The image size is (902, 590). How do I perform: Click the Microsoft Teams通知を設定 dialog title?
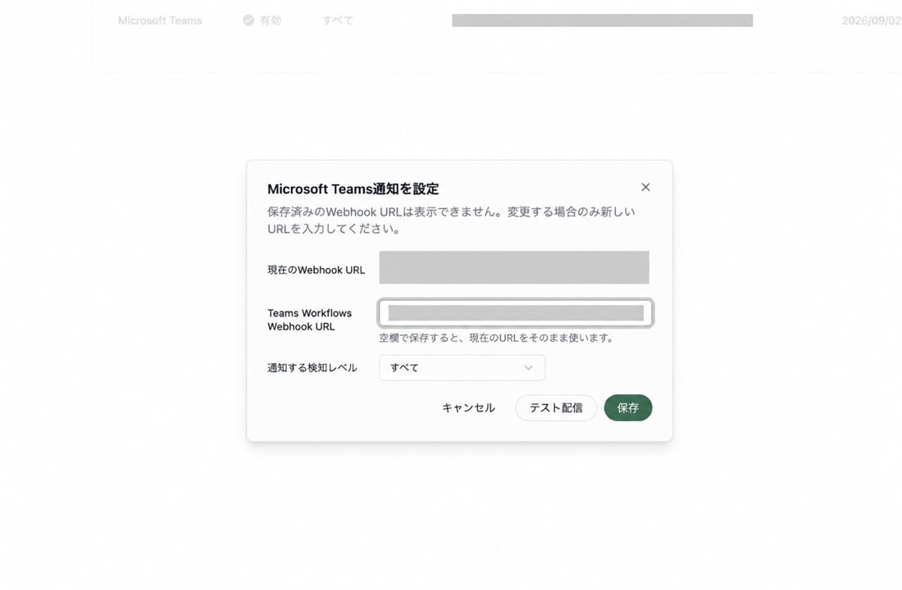pos(353,188)
